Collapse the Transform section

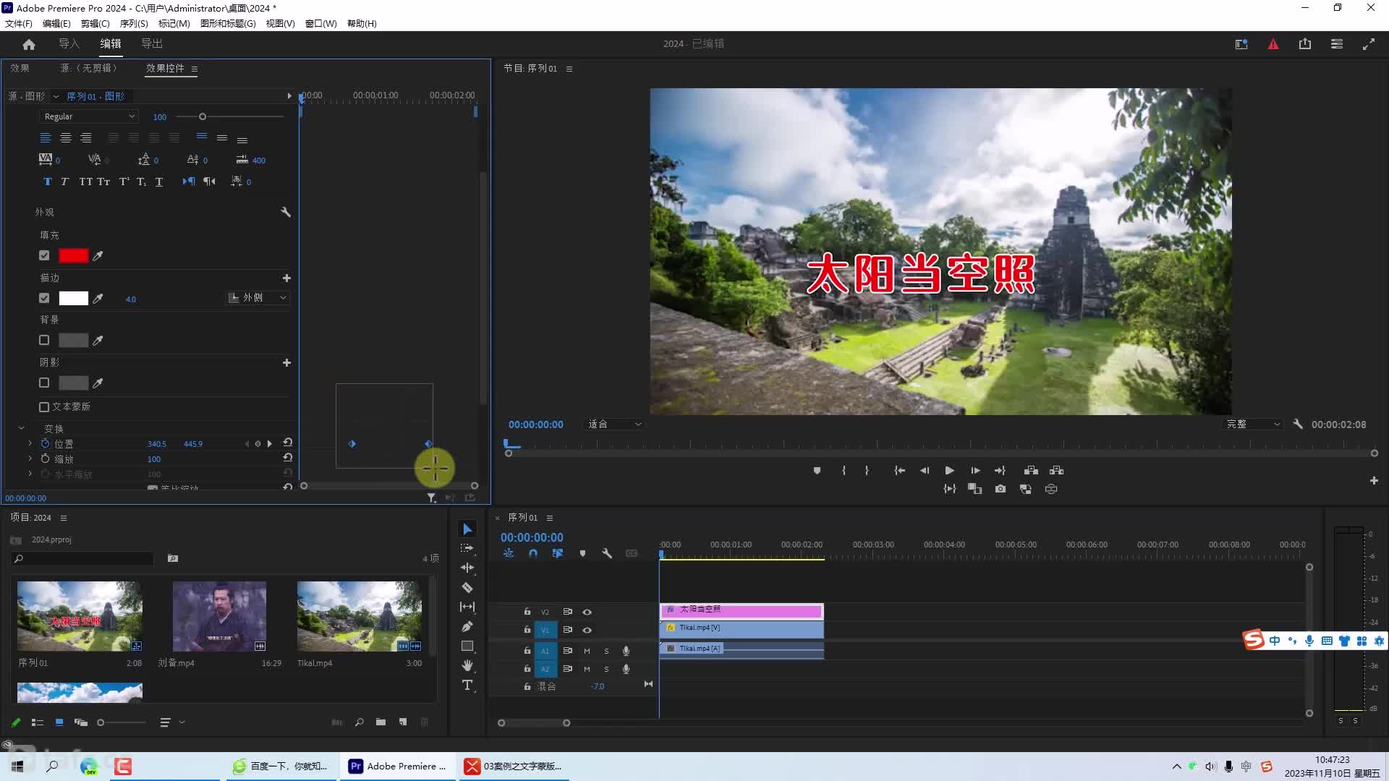tap(22, 428)
